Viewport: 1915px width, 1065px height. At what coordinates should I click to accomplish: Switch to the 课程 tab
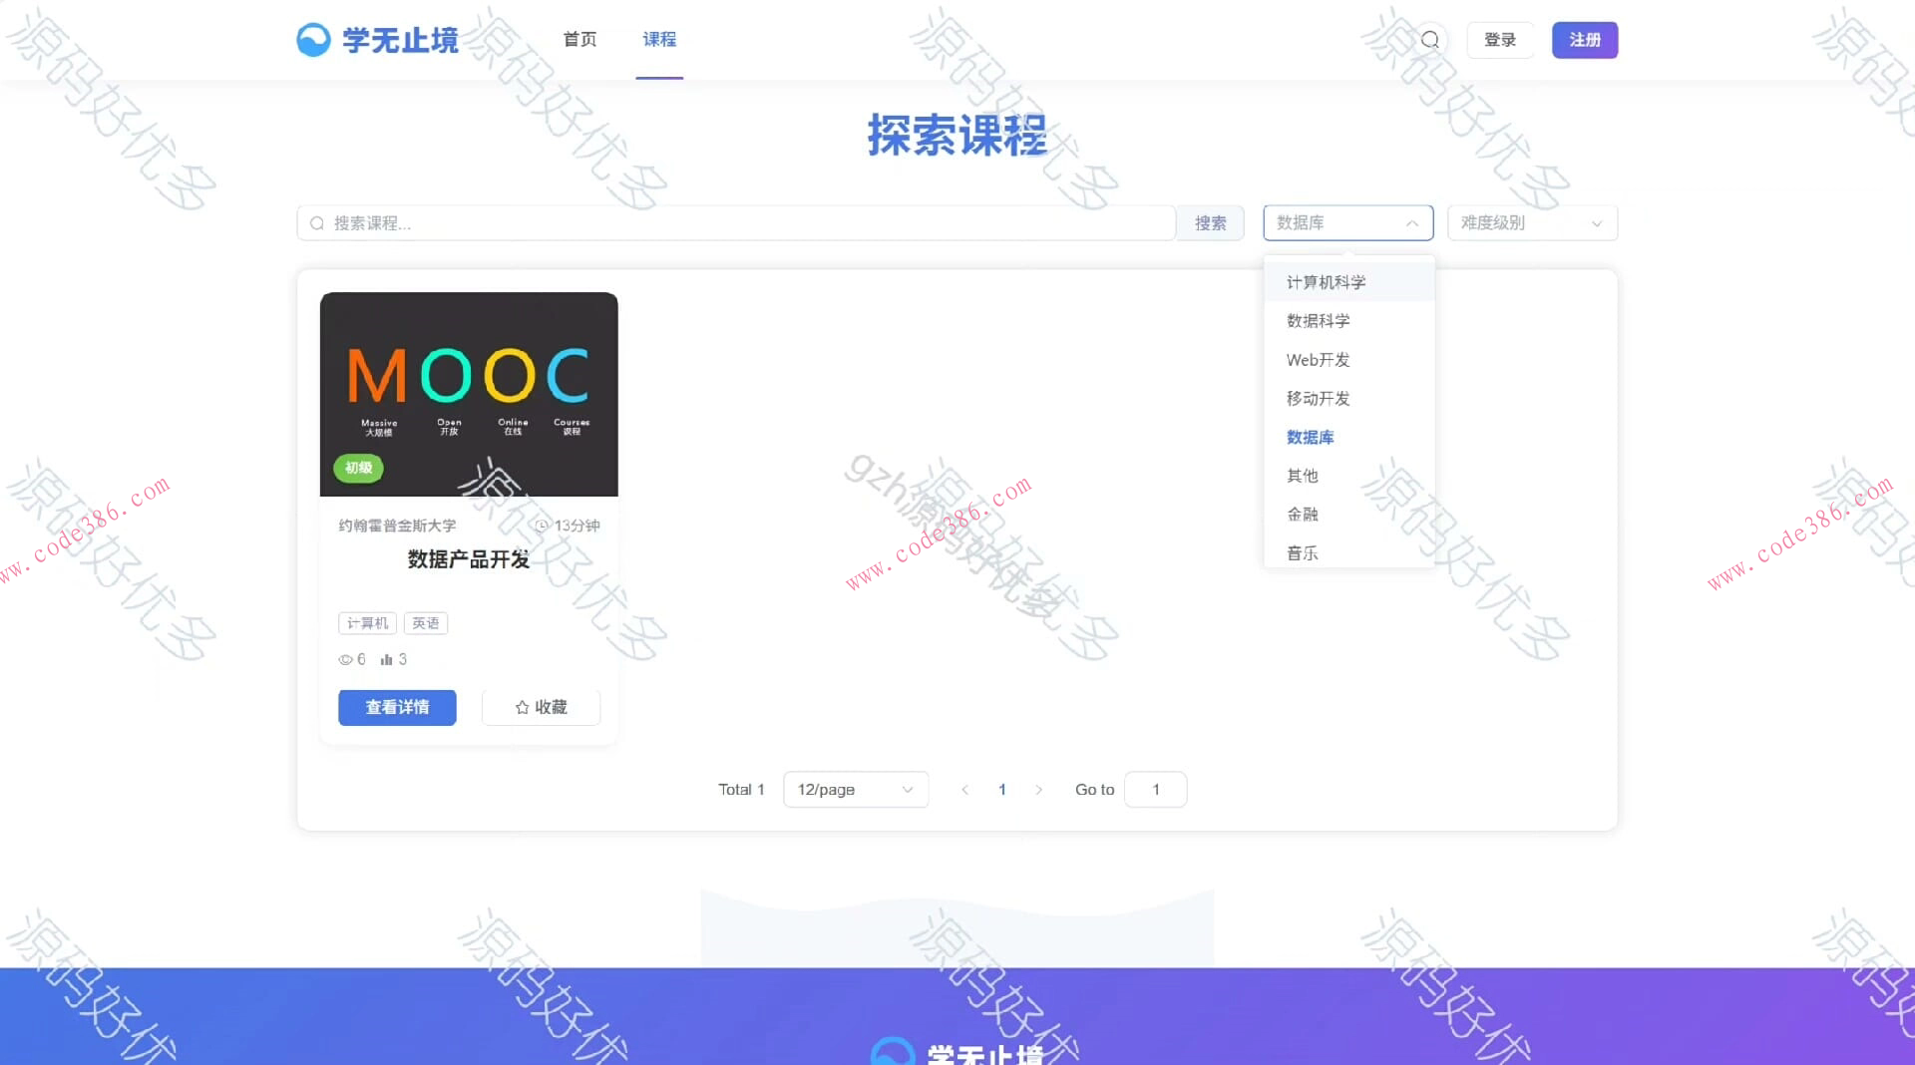tap(658, 40)
